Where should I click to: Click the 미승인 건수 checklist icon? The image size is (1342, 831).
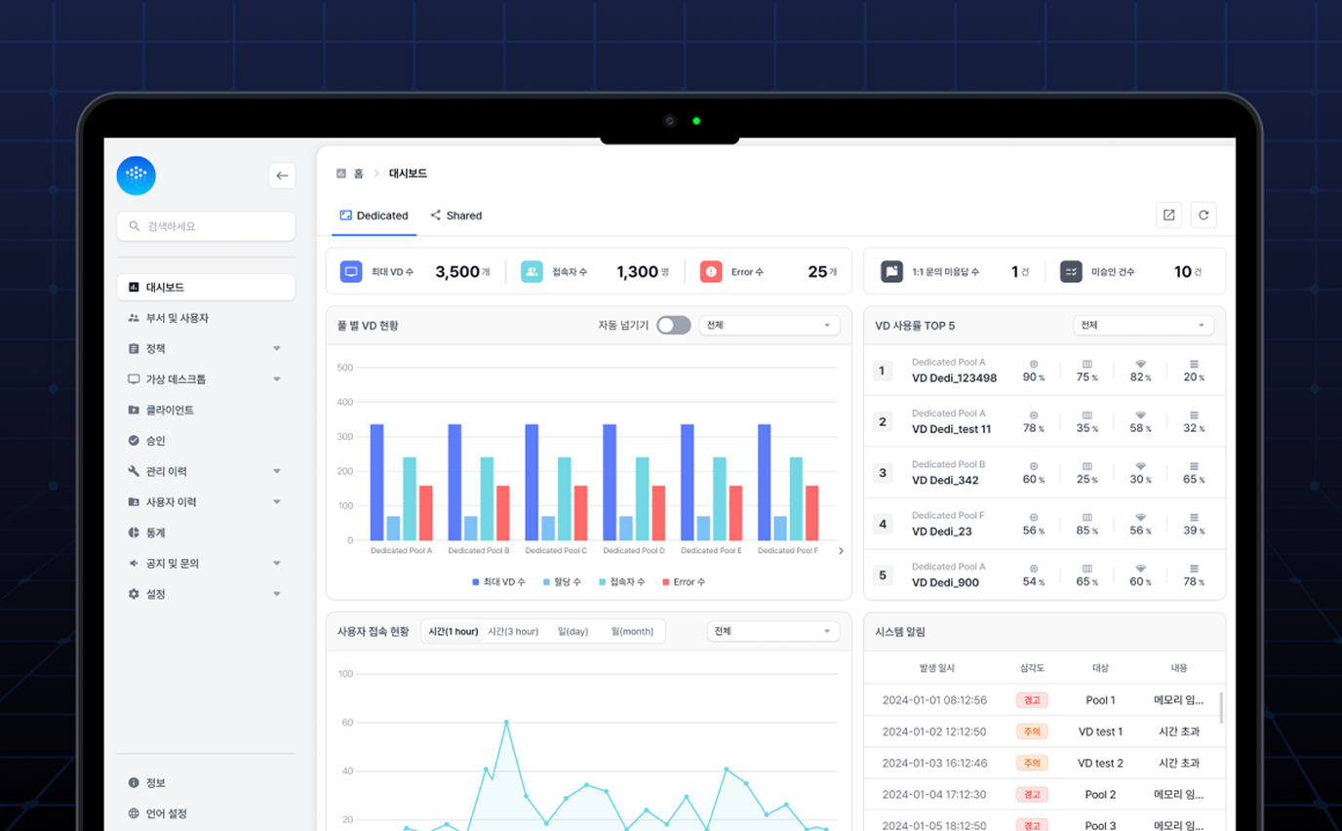pos(1071,272)
